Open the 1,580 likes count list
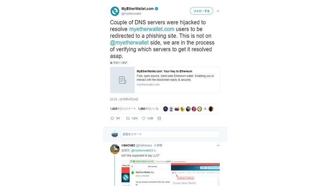This screenshot has height=186, width=331. coord(148,109)
